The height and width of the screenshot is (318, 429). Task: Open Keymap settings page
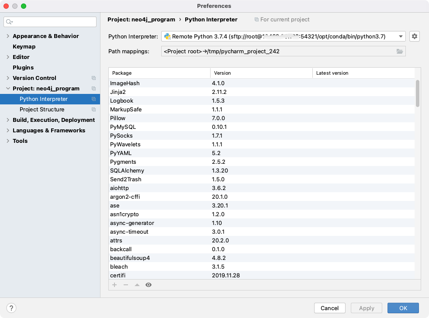24,47
